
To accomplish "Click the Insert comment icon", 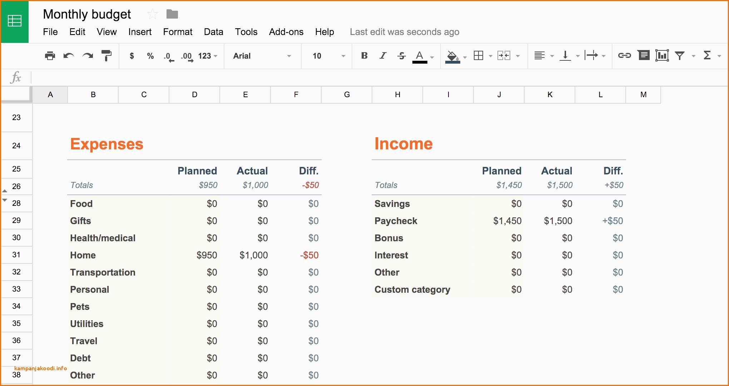I will (644, 56).
